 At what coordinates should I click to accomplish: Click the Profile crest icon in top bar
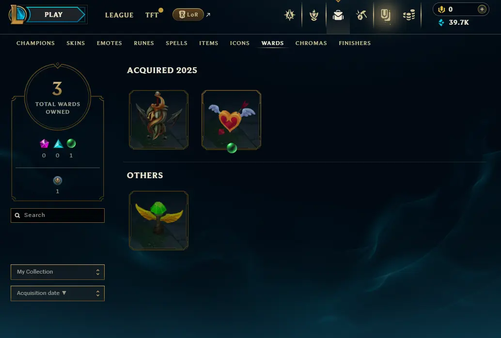click(290, 15)
